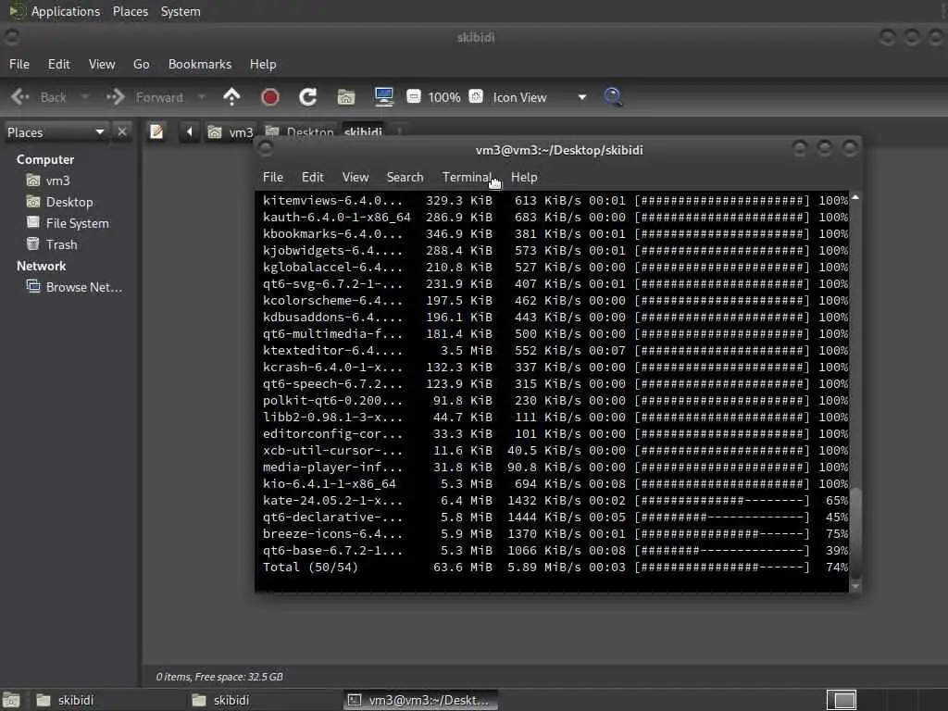Open Desktop in the Places sidebar

coord(60,202)
